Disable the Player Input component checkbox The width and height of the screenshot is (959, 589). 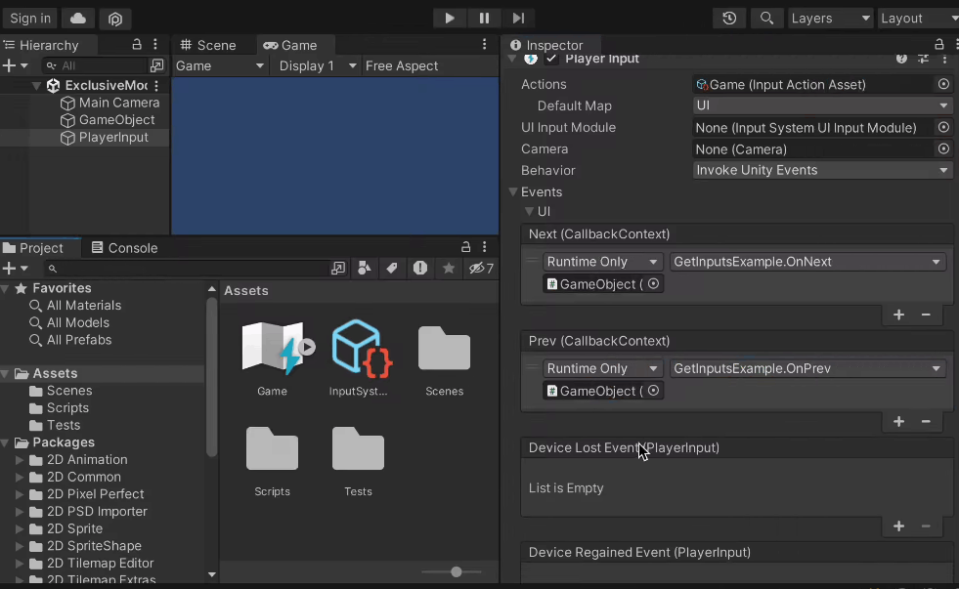pyautogui.click(x=551, y=59)
